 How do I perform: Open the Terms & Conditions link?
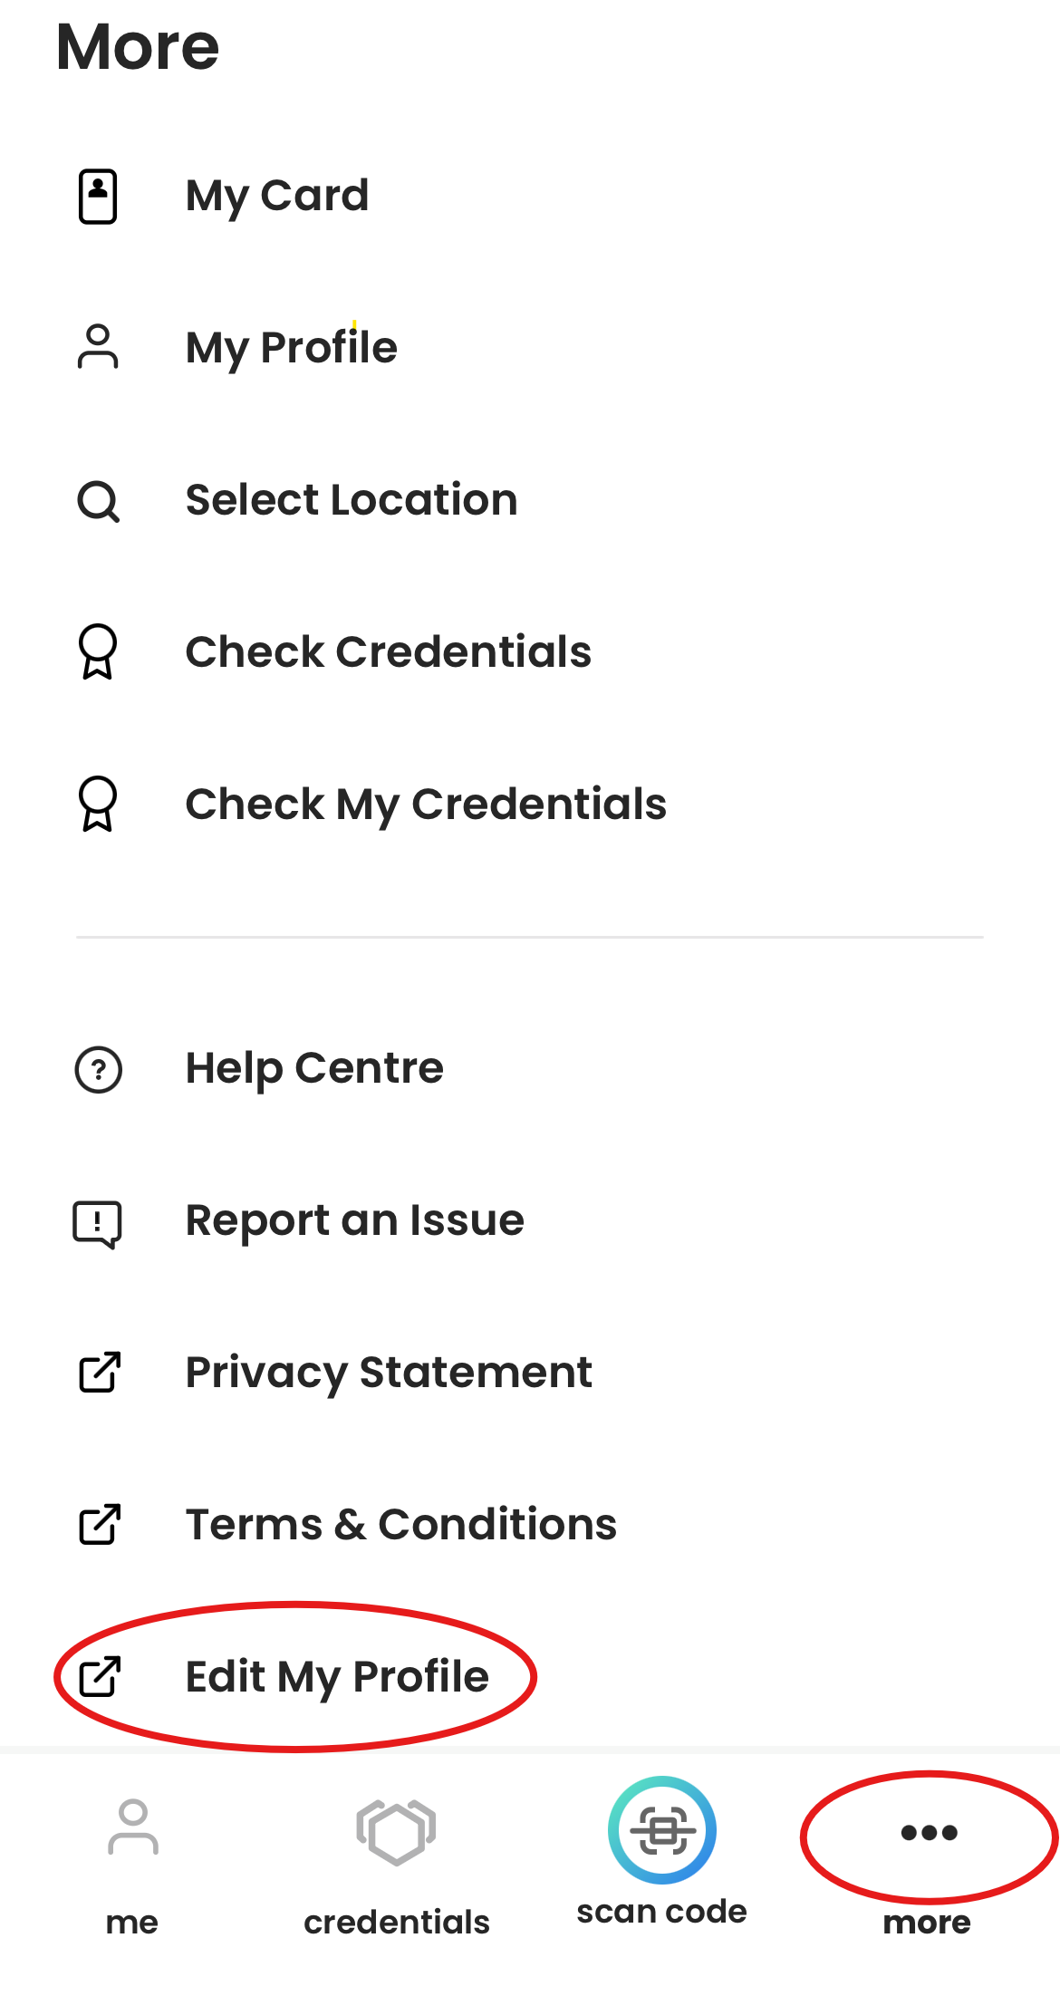pos(400,1525)
